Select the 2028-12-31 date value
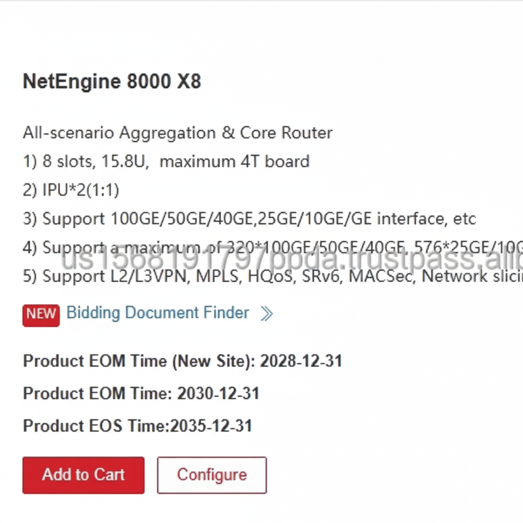Image resolution: width=523 pixels, height=523 pixels. pyautogui.click(x=301, y=361)
